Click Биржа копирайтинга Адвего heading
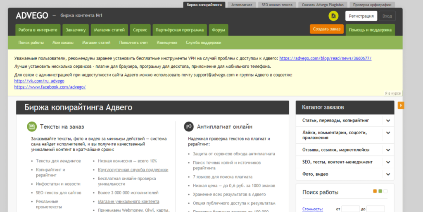This screenshot has height=212, width=423. tap(78, 107)
